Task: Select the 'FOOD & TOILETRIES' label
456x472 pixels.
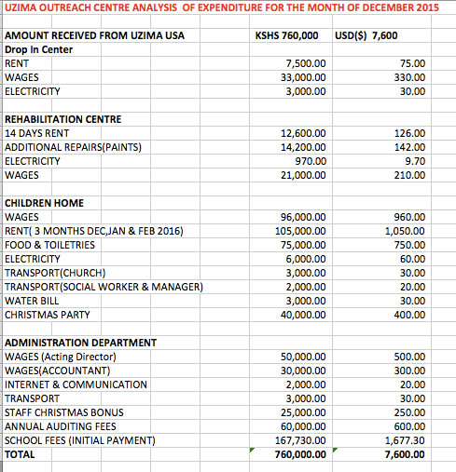Action: [49, 245]
